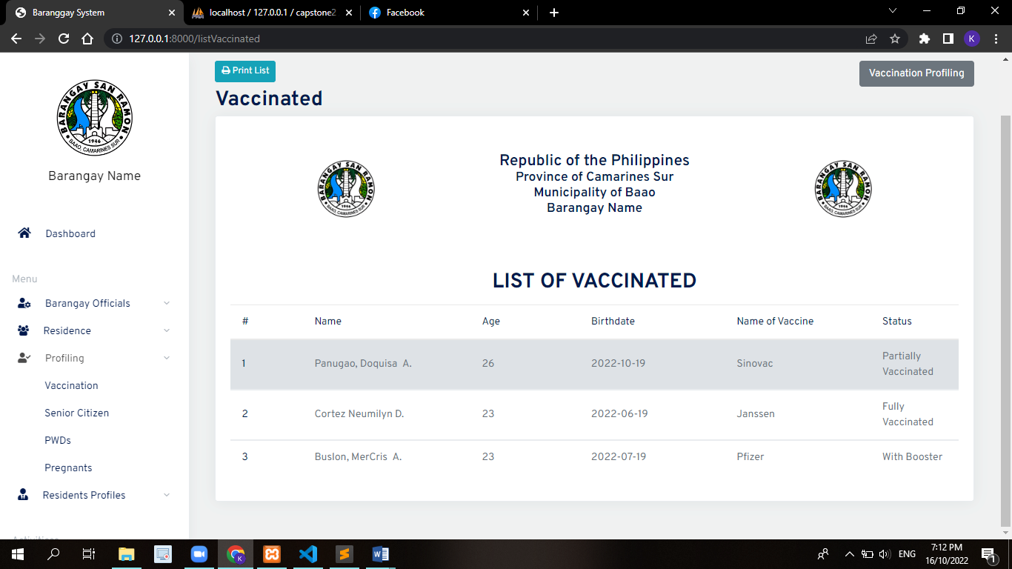Click the Residents Profiles icon
Image resolution: width=1012 pixels, height=569 pixels.
click(x=23, y=495)
